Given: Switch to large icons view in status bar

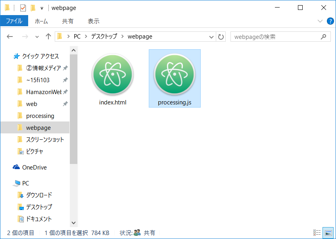Looking at the screenshot, I should pos(328,233).
